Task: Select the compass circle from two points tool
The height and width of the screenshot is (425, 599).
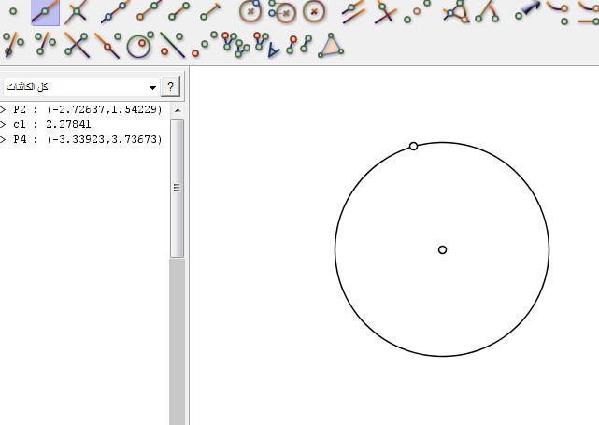Action: tap(283, 11)
